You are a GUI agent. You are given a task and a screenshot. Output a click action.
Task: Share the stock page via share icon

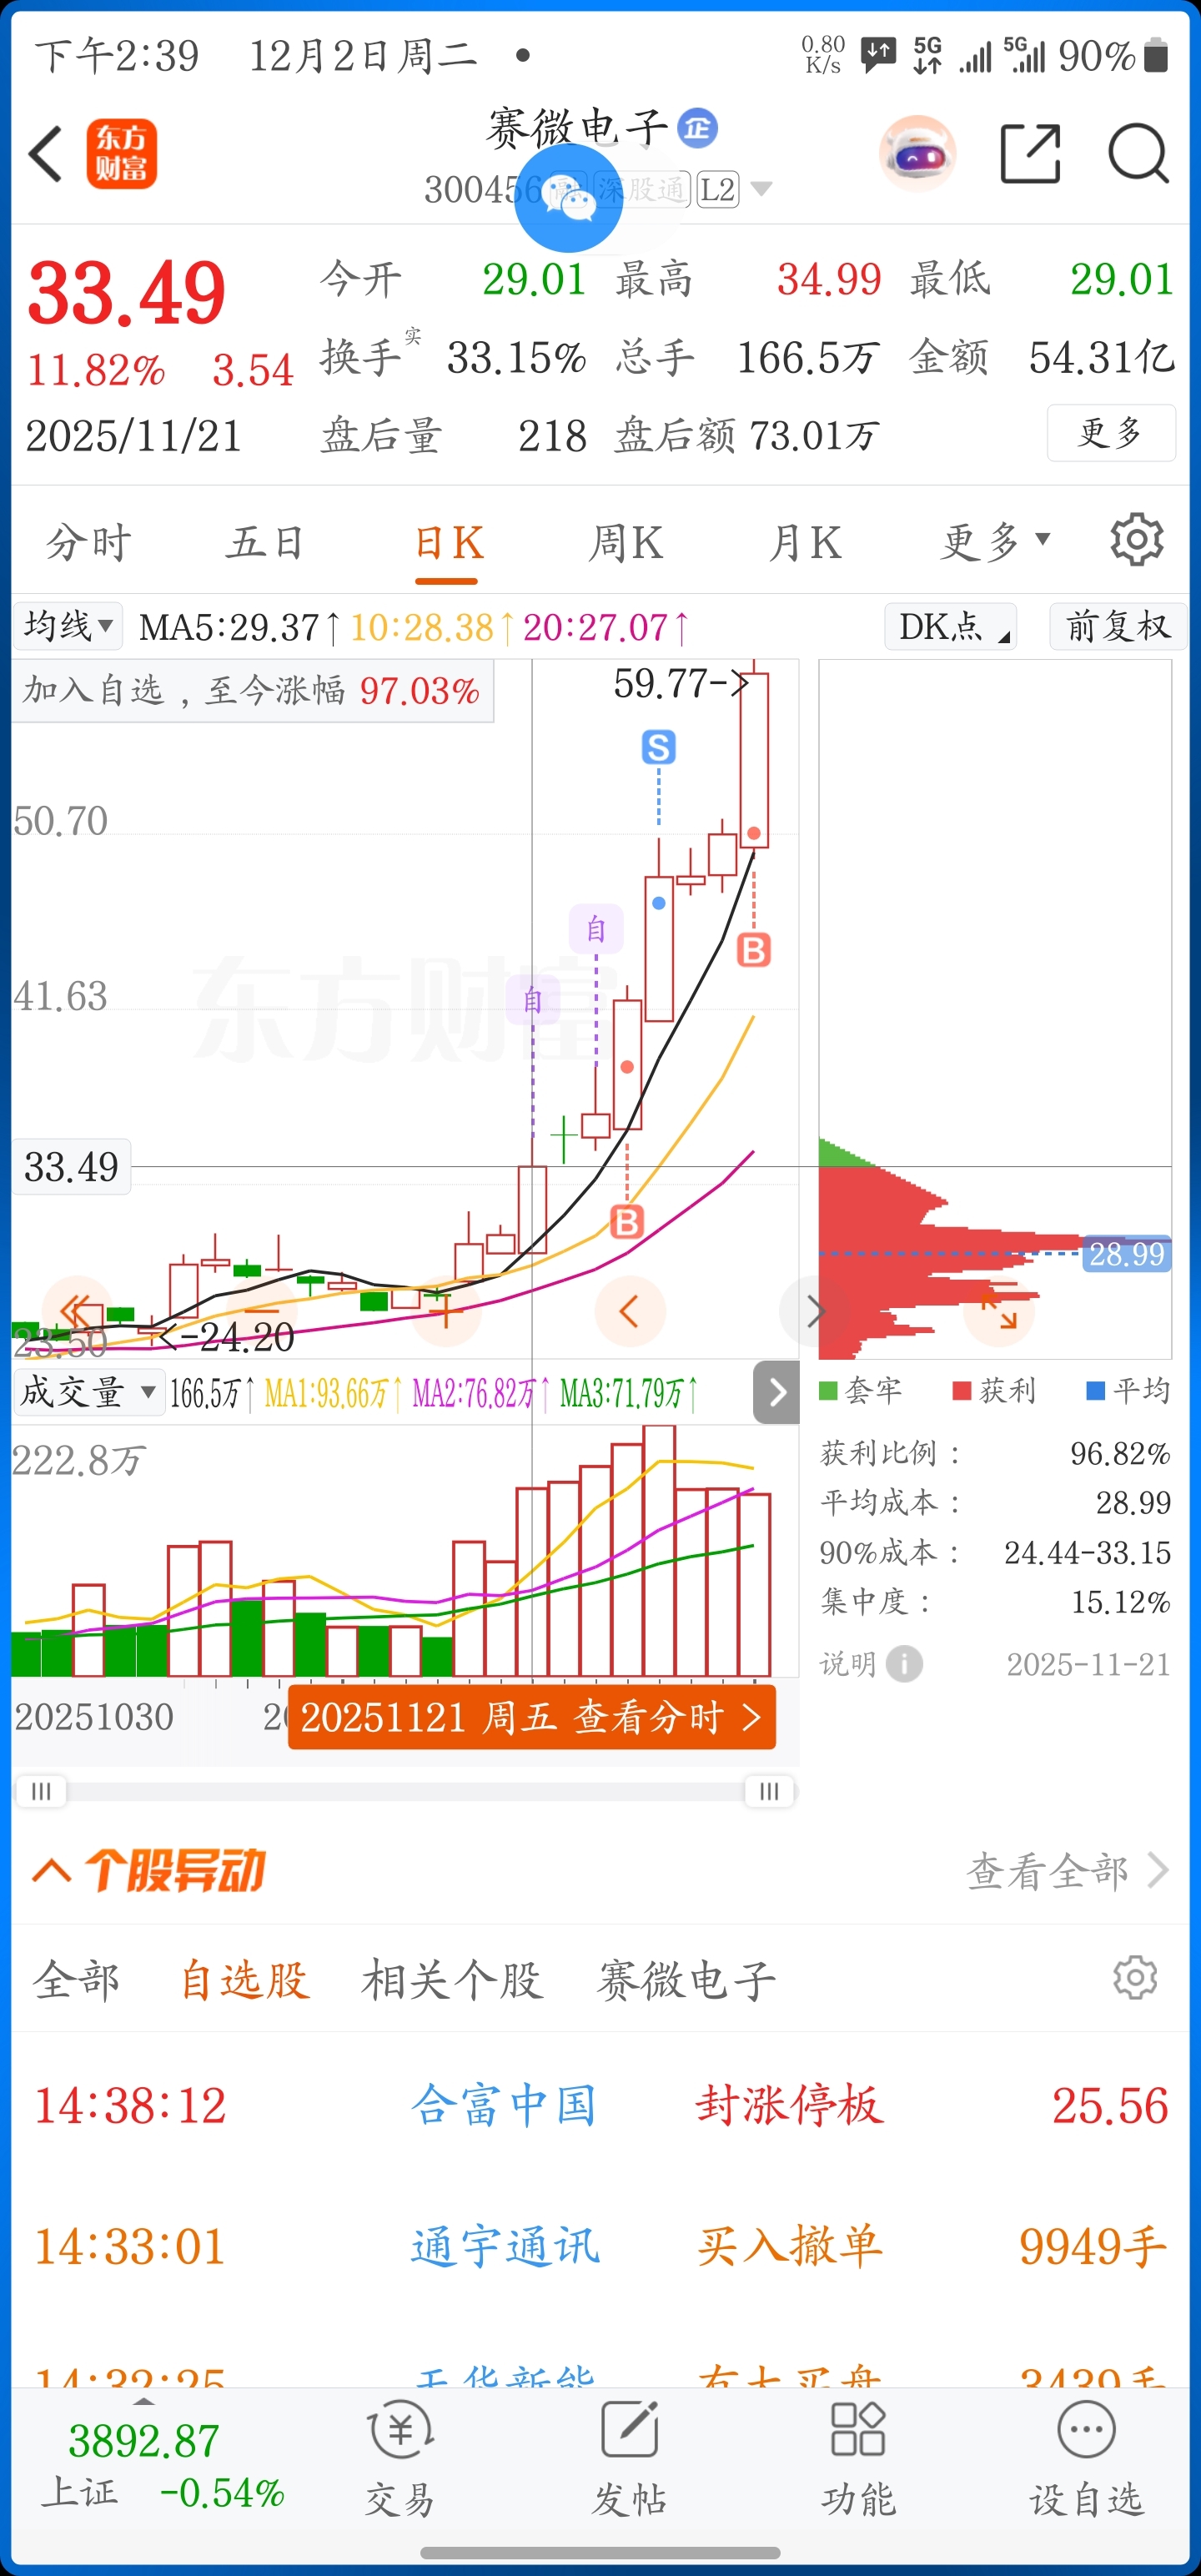pyautogui.click(x=1030, y=153)
